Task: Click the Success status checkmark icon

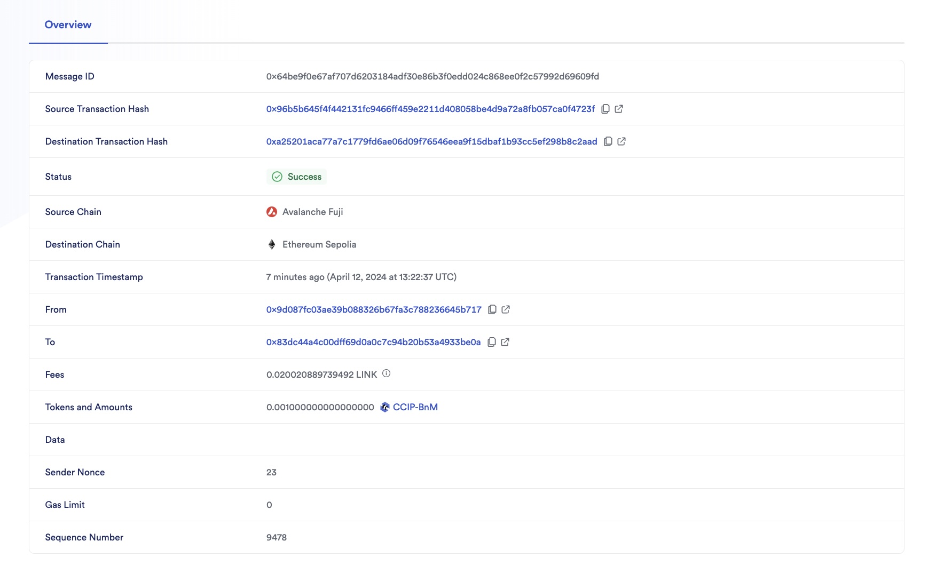Action: 277,177
